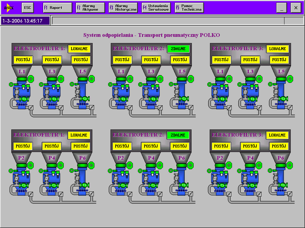Toggle ZDALNE mode of Elektrofiltr 2 above P pumps
Screen dimensions: 305x228
178,135
